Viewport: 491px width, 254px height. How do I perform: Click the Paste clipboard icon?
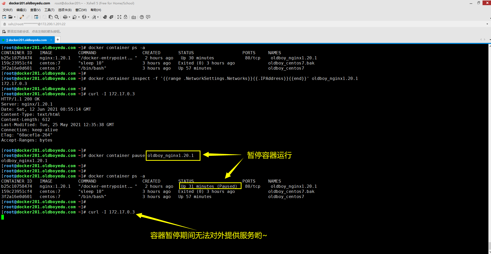click(x=51, y=17)
